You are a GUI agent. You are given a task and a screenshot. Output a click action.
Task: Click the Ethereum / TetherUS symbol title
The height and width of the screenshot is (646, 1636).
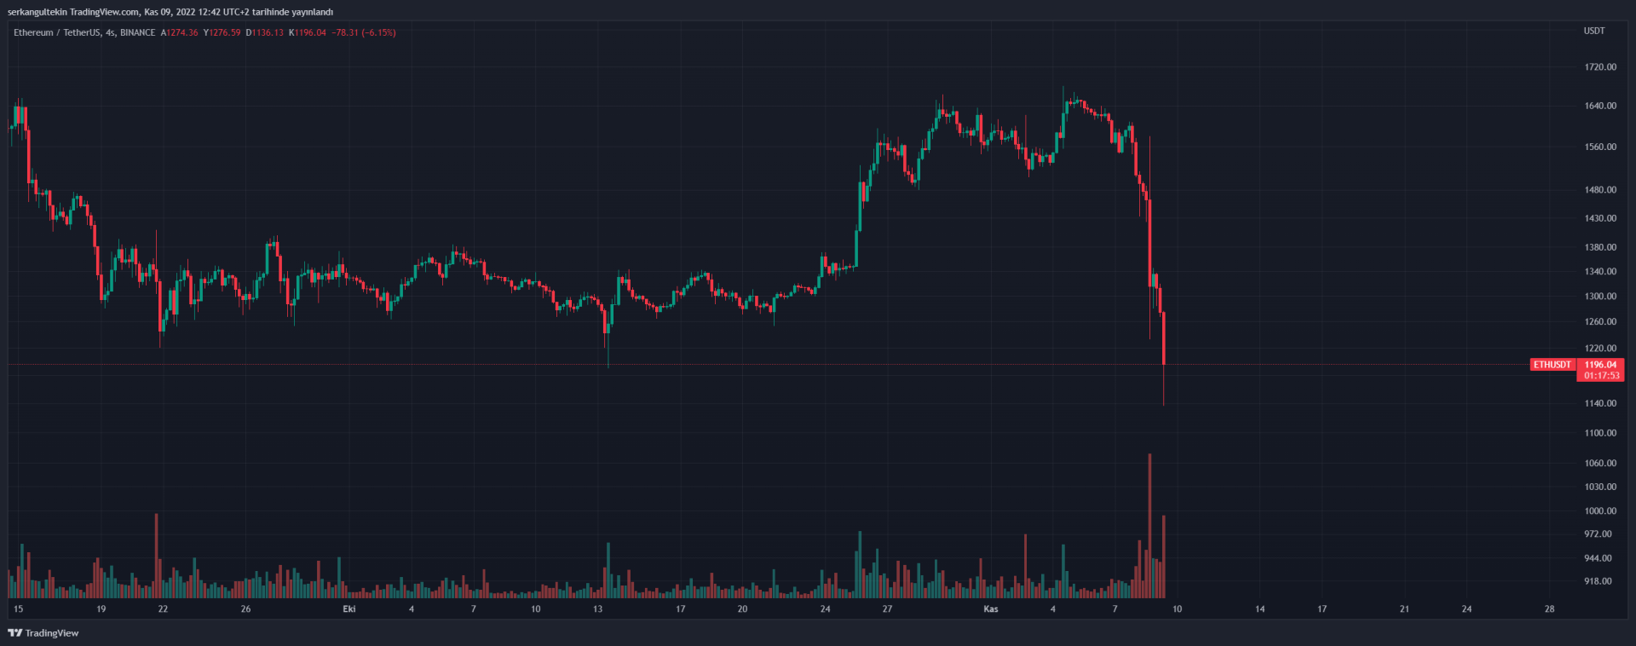point(84,32)
